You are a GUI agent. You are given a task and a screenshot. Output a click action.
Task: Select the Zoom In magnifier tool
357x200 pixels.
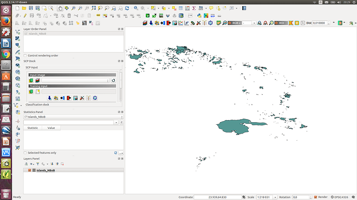click(x=73, y=8)
